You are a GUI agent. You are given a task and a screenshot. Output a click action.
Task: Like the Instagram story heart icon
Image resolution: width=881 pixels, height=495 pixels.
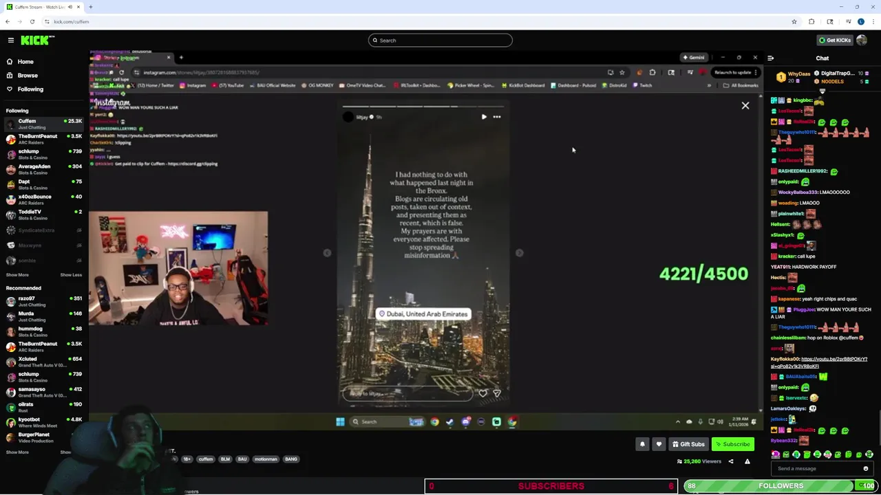tap(483, 394)
